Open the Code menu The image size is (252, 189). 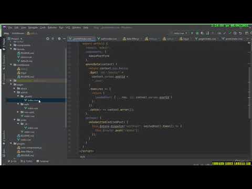(43, 28)
